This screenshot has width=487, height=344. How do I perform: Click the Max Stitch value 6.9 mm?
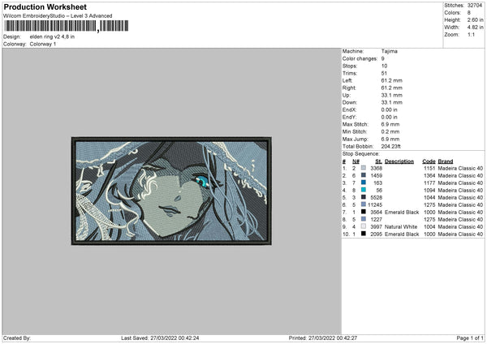click(390, 124)
